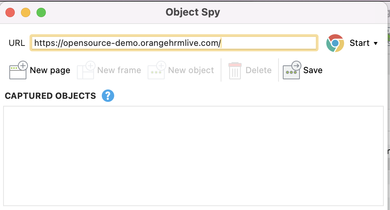Click inside the empty captured objects list
390x210 pixels.
tap(193, 156)
